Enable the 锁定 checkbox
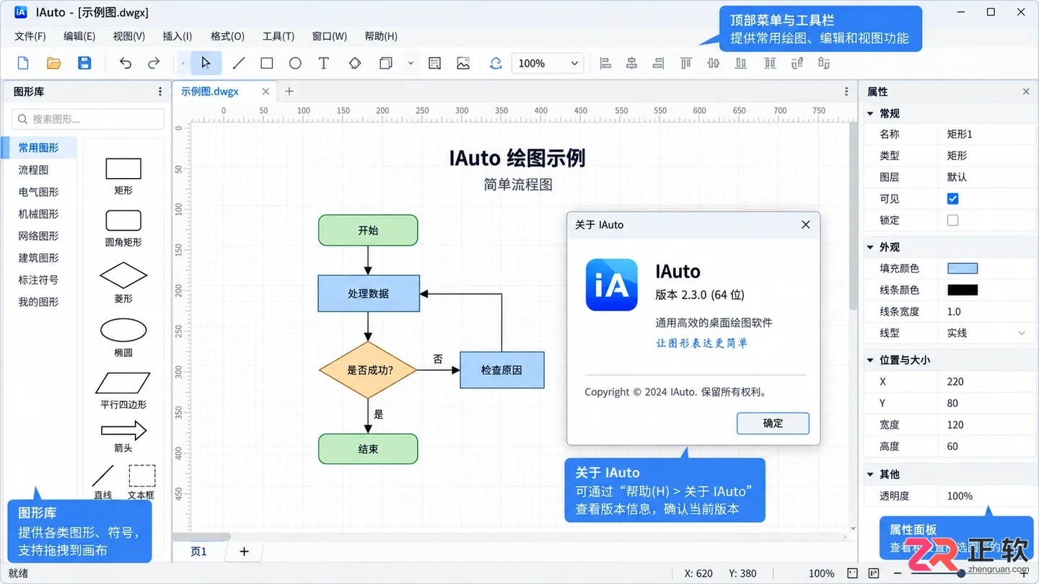 [x=953, y=221]
